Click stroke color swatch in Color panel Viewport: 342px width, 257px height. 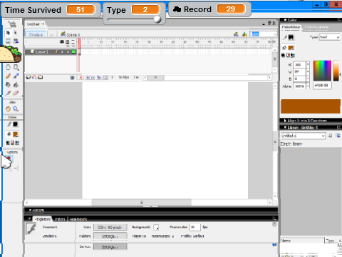[291, 37]
